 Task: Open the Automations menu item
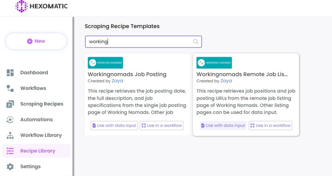36,119
